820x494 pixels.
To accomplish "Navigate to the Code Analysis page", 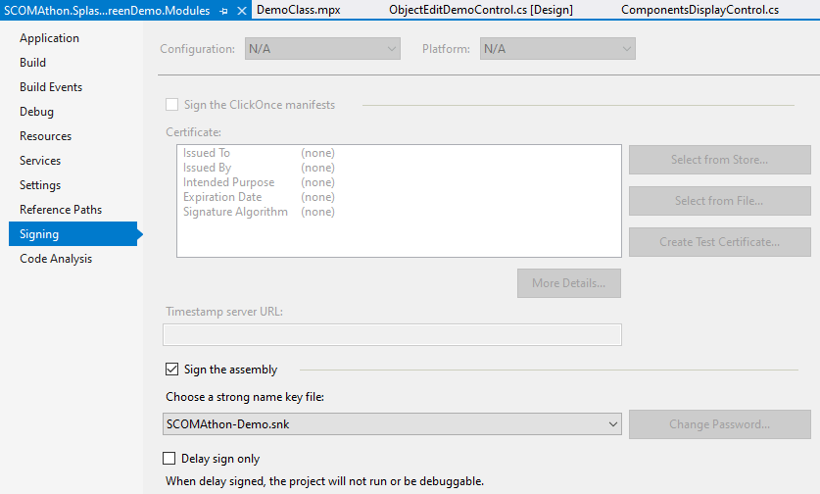I will 56,259.
